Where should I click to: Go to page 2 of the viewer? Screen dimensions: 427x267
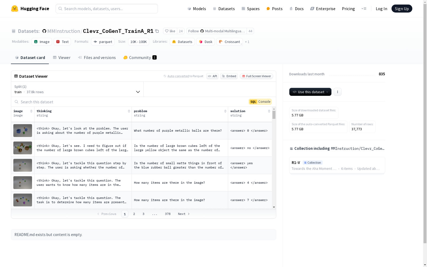134,214
